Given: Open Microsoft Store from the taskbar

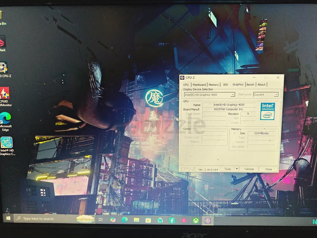Looking at the screenshot, I should click(x=148, y=220).
